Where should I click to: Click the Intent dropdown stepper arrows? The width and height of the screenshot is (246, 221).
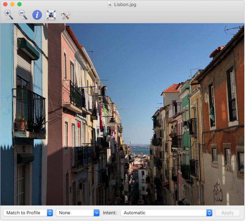pos(209,213)
